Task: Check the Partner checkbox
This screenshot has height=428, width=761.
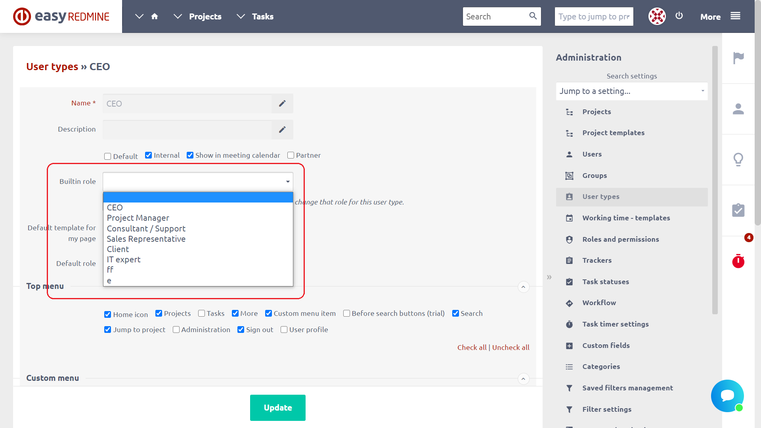Action: pos(291,155)
